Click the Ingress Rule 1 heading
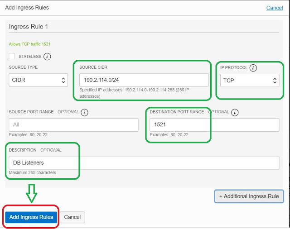Screen dimensions: 290x229 click(28, 27)
